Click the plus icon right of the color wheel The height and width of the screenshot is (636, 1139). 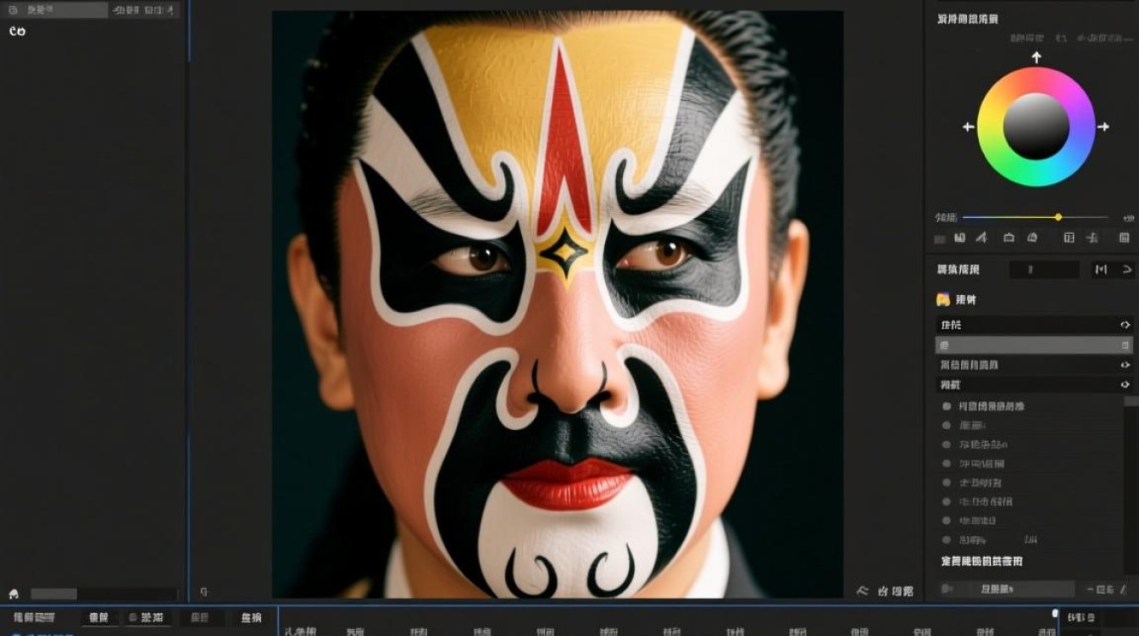tap(1103, 127)
